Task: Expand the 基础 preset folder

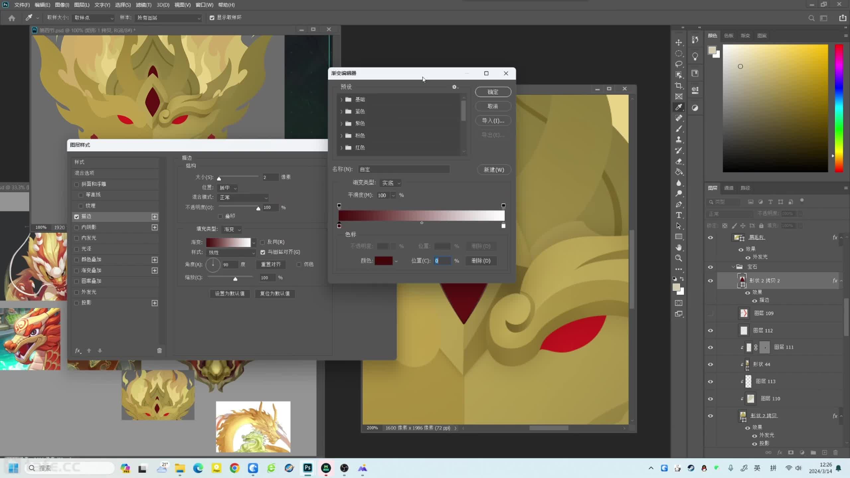Action: 341,100
